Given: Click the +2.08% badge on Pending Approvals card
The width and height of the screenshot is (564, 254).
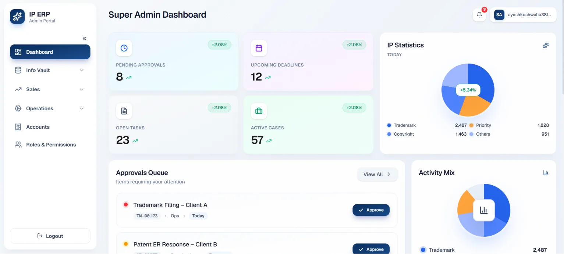Looking at the screenshot, I should 220,45.
